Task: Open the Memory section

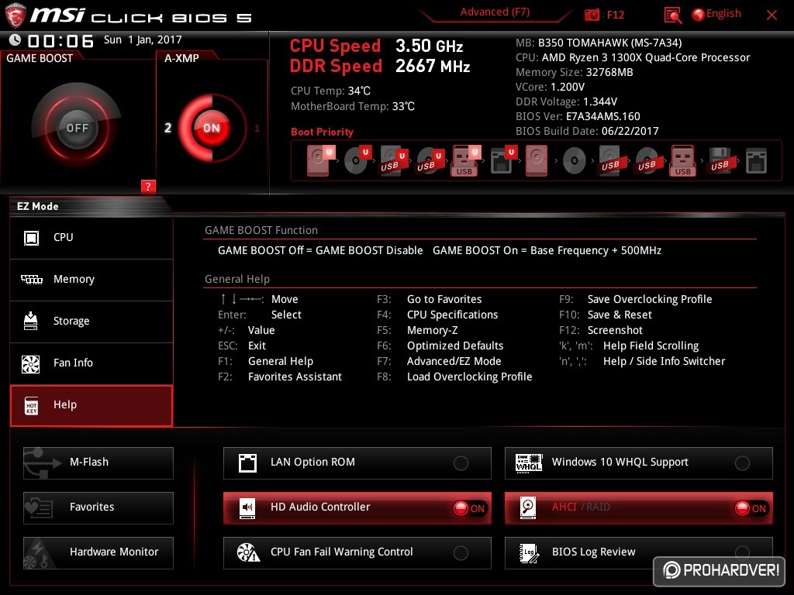Action: [x=91, y=280]
